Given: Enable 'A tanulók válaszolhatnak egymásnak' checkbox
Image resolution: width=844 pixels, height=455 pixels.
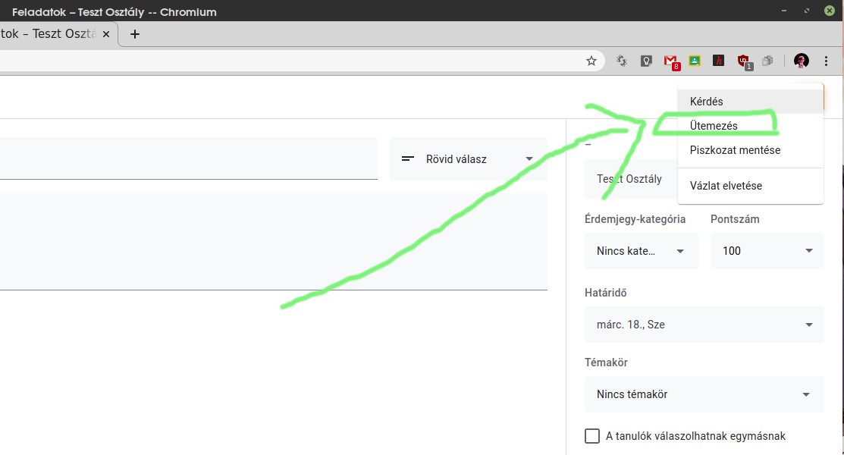Looking at the screenshot, I should tap(592, 436).
